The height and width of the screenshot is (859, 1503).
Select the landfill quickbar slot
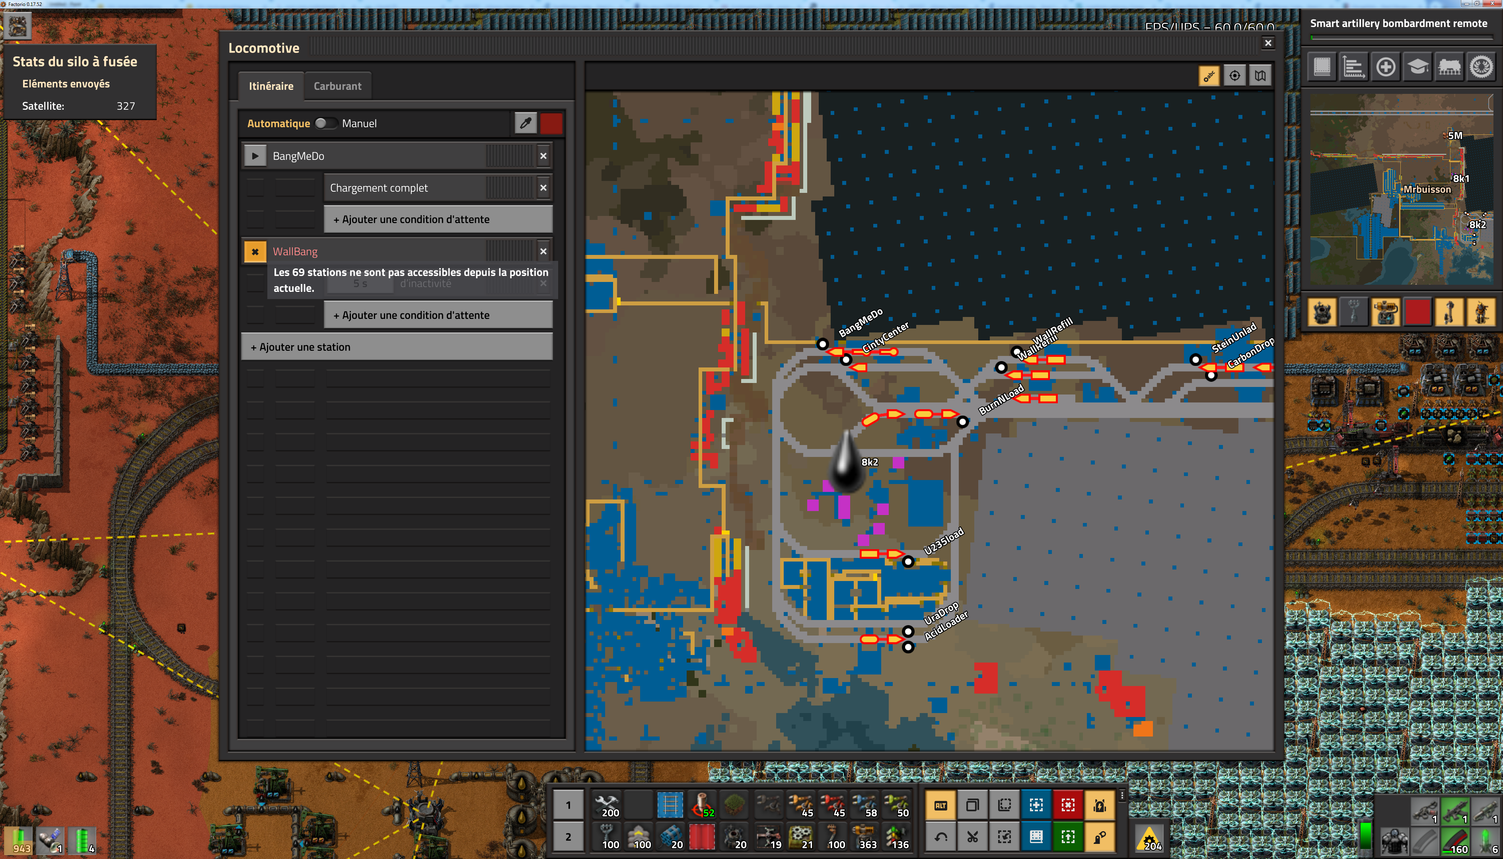[x=734, y=805]
